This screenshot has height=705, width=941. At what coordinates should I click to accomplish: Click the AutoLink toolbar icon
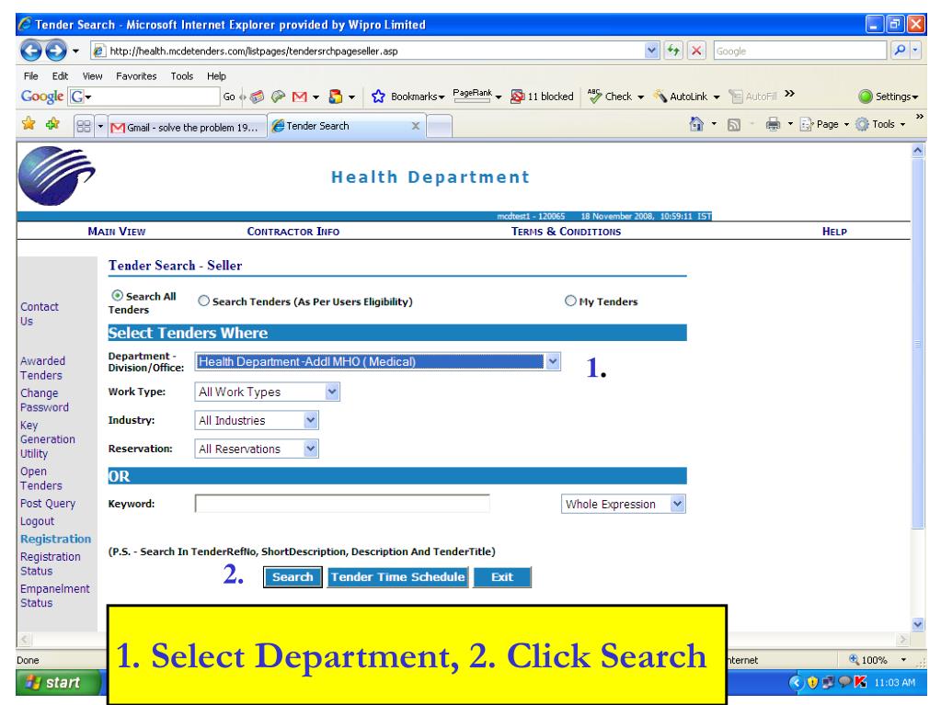[660, 96]
